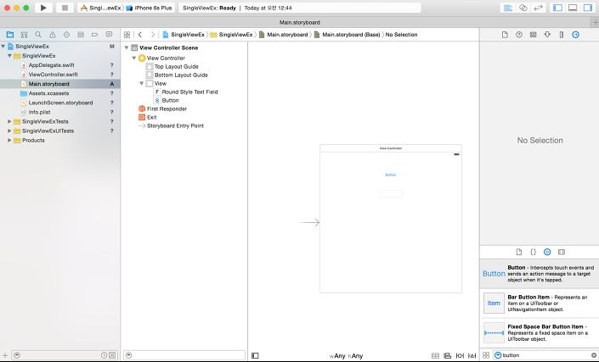Screen dimensions: 599x362
Task: Show the Identity inspector
Action: click(533, 35)
